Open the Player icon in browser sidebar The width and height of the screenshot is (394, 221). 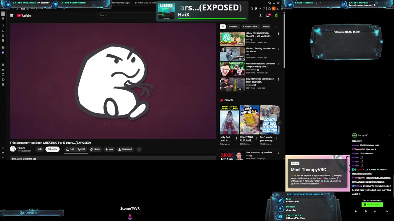[x=3, y=60]
